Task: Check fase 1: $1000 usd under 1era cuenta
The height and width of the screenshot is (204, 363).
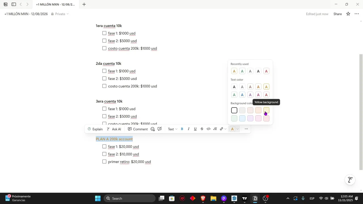Action: coord(104,33)
